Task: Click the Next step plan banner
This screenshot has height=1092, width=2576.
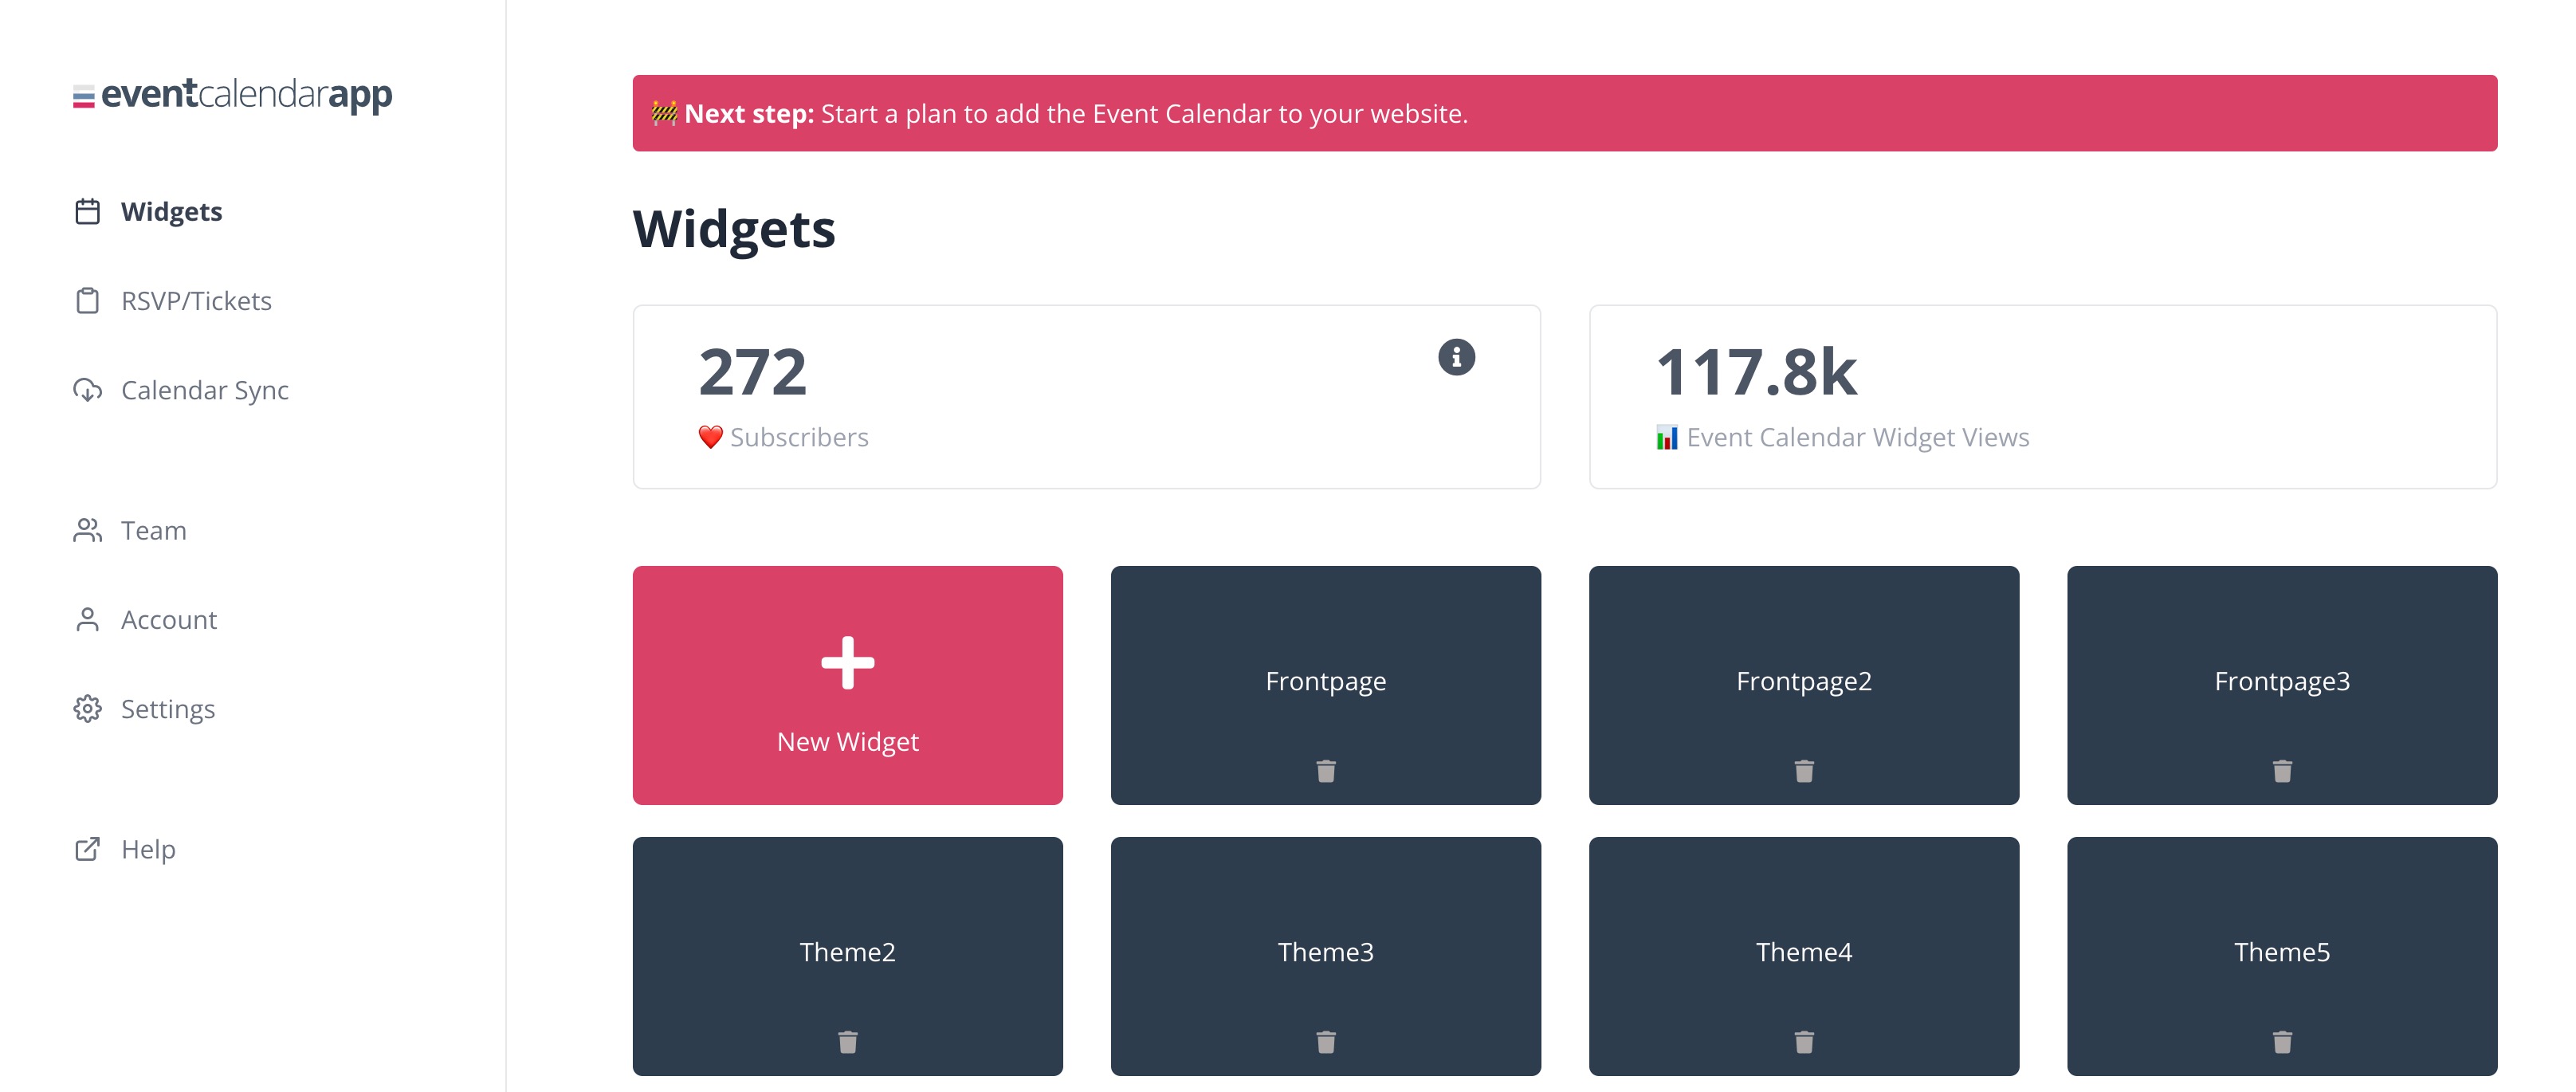Action: 1565,113
